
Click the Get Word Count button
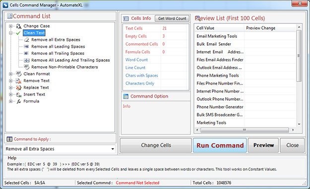pyautogui.click(x=172, y=18)
